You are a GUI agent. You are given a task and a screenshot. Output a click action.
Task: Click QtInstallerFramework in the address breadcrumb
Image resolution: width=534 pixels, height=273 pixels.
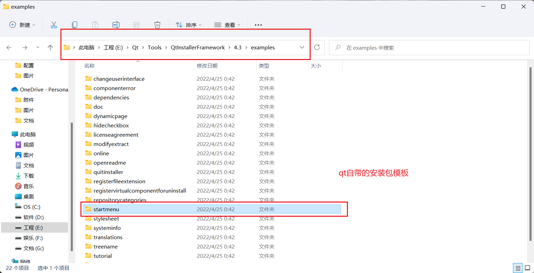click(x=198, y=48)
